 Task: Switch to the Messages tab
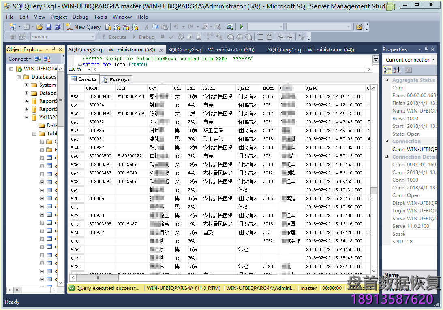pyautogui.click(x=117, y=79)
